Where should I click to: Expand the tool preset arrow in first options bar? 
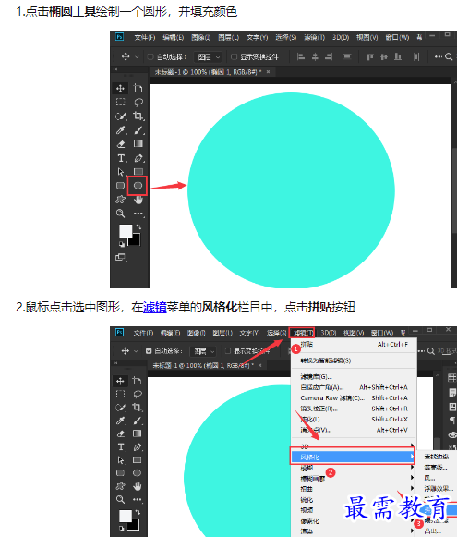[138, 57]
